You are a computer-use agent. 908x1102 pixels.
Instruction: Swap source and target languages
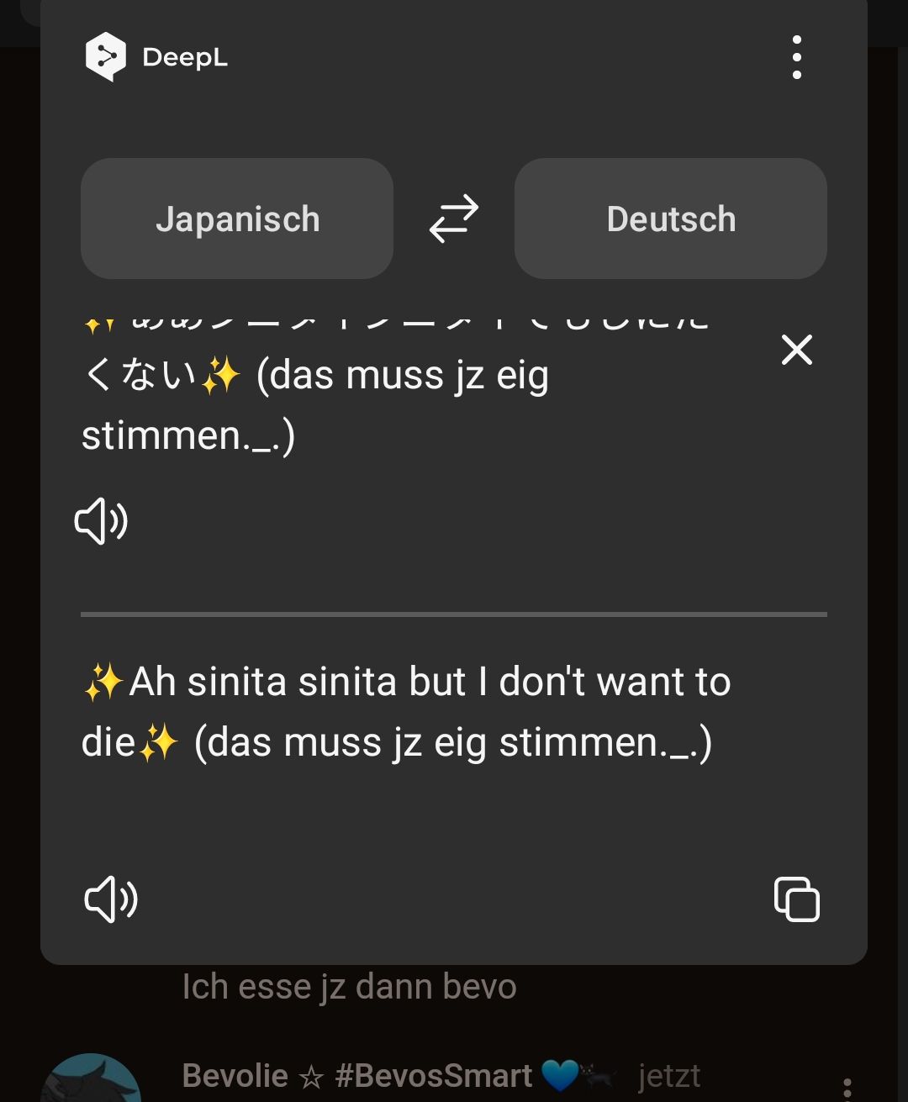click(x=454, y=219)
